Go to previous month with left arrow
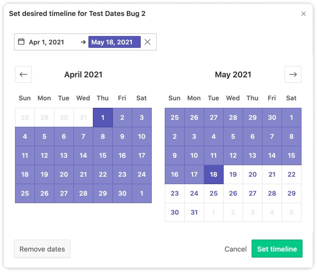 [23, 74]
